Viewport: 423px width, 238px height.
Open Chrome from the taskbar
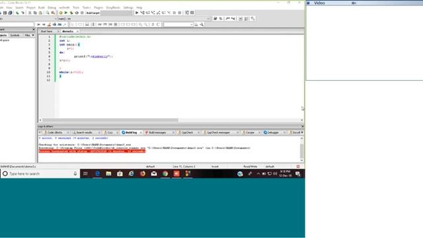click(165, 173)
